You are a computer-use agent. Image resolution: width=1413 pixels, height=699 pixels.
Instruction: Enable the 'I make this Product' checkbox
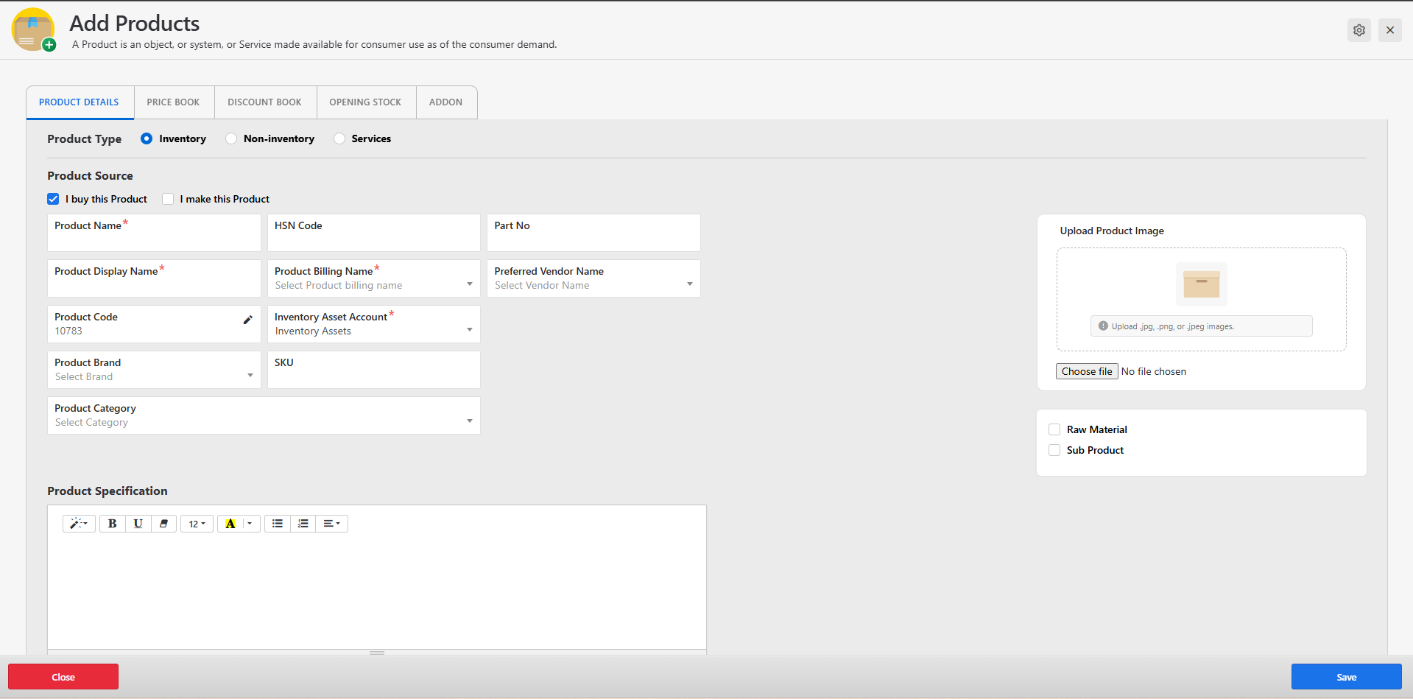click(x=169, y=199)
